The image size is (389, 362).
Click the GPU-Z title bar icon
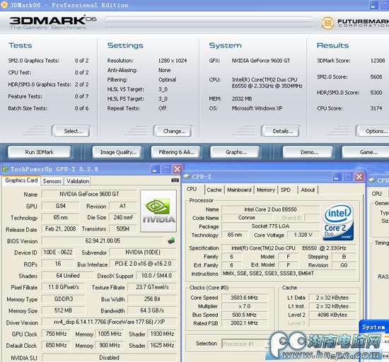pos(5,170)
